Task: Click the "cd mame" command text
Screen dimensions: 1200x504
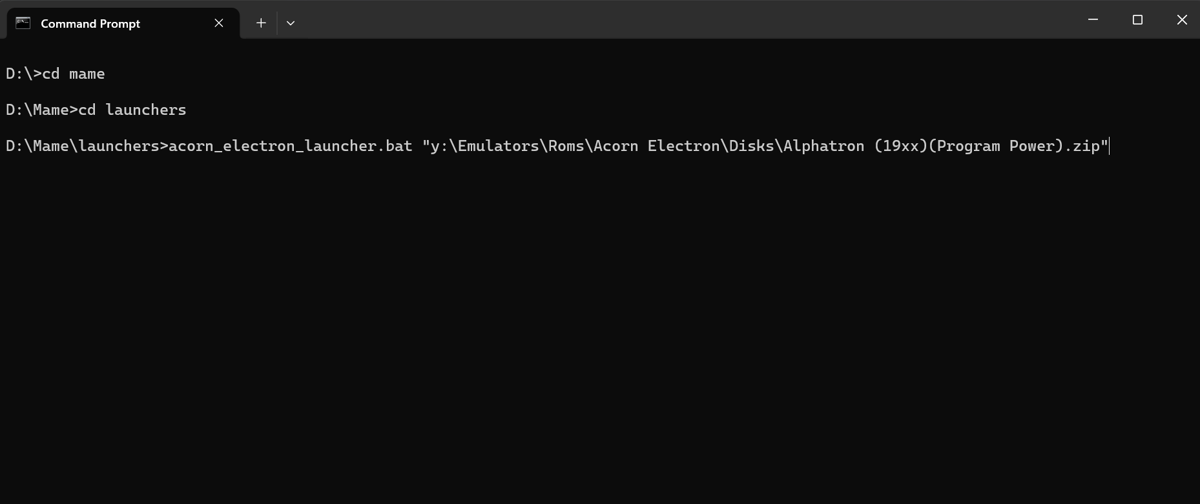Action: point(73,74)
